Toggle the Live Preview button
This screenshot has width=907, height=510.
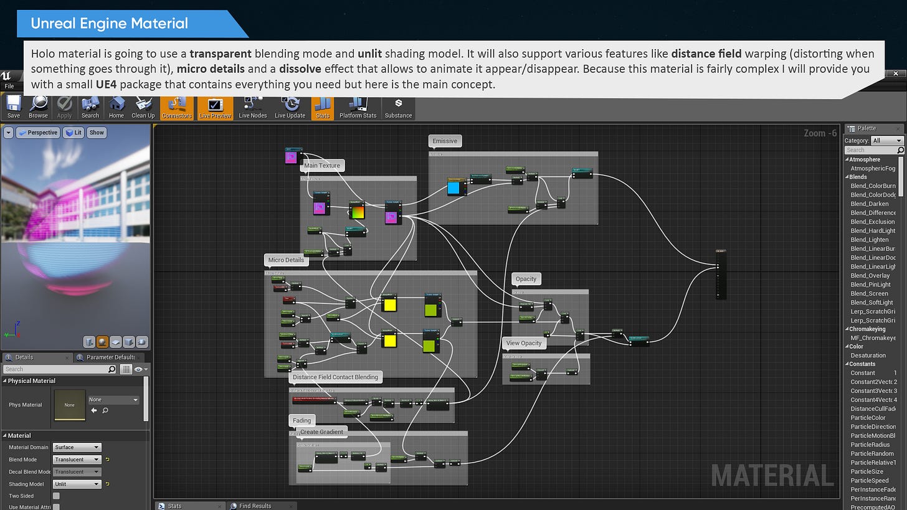[215, 107]
